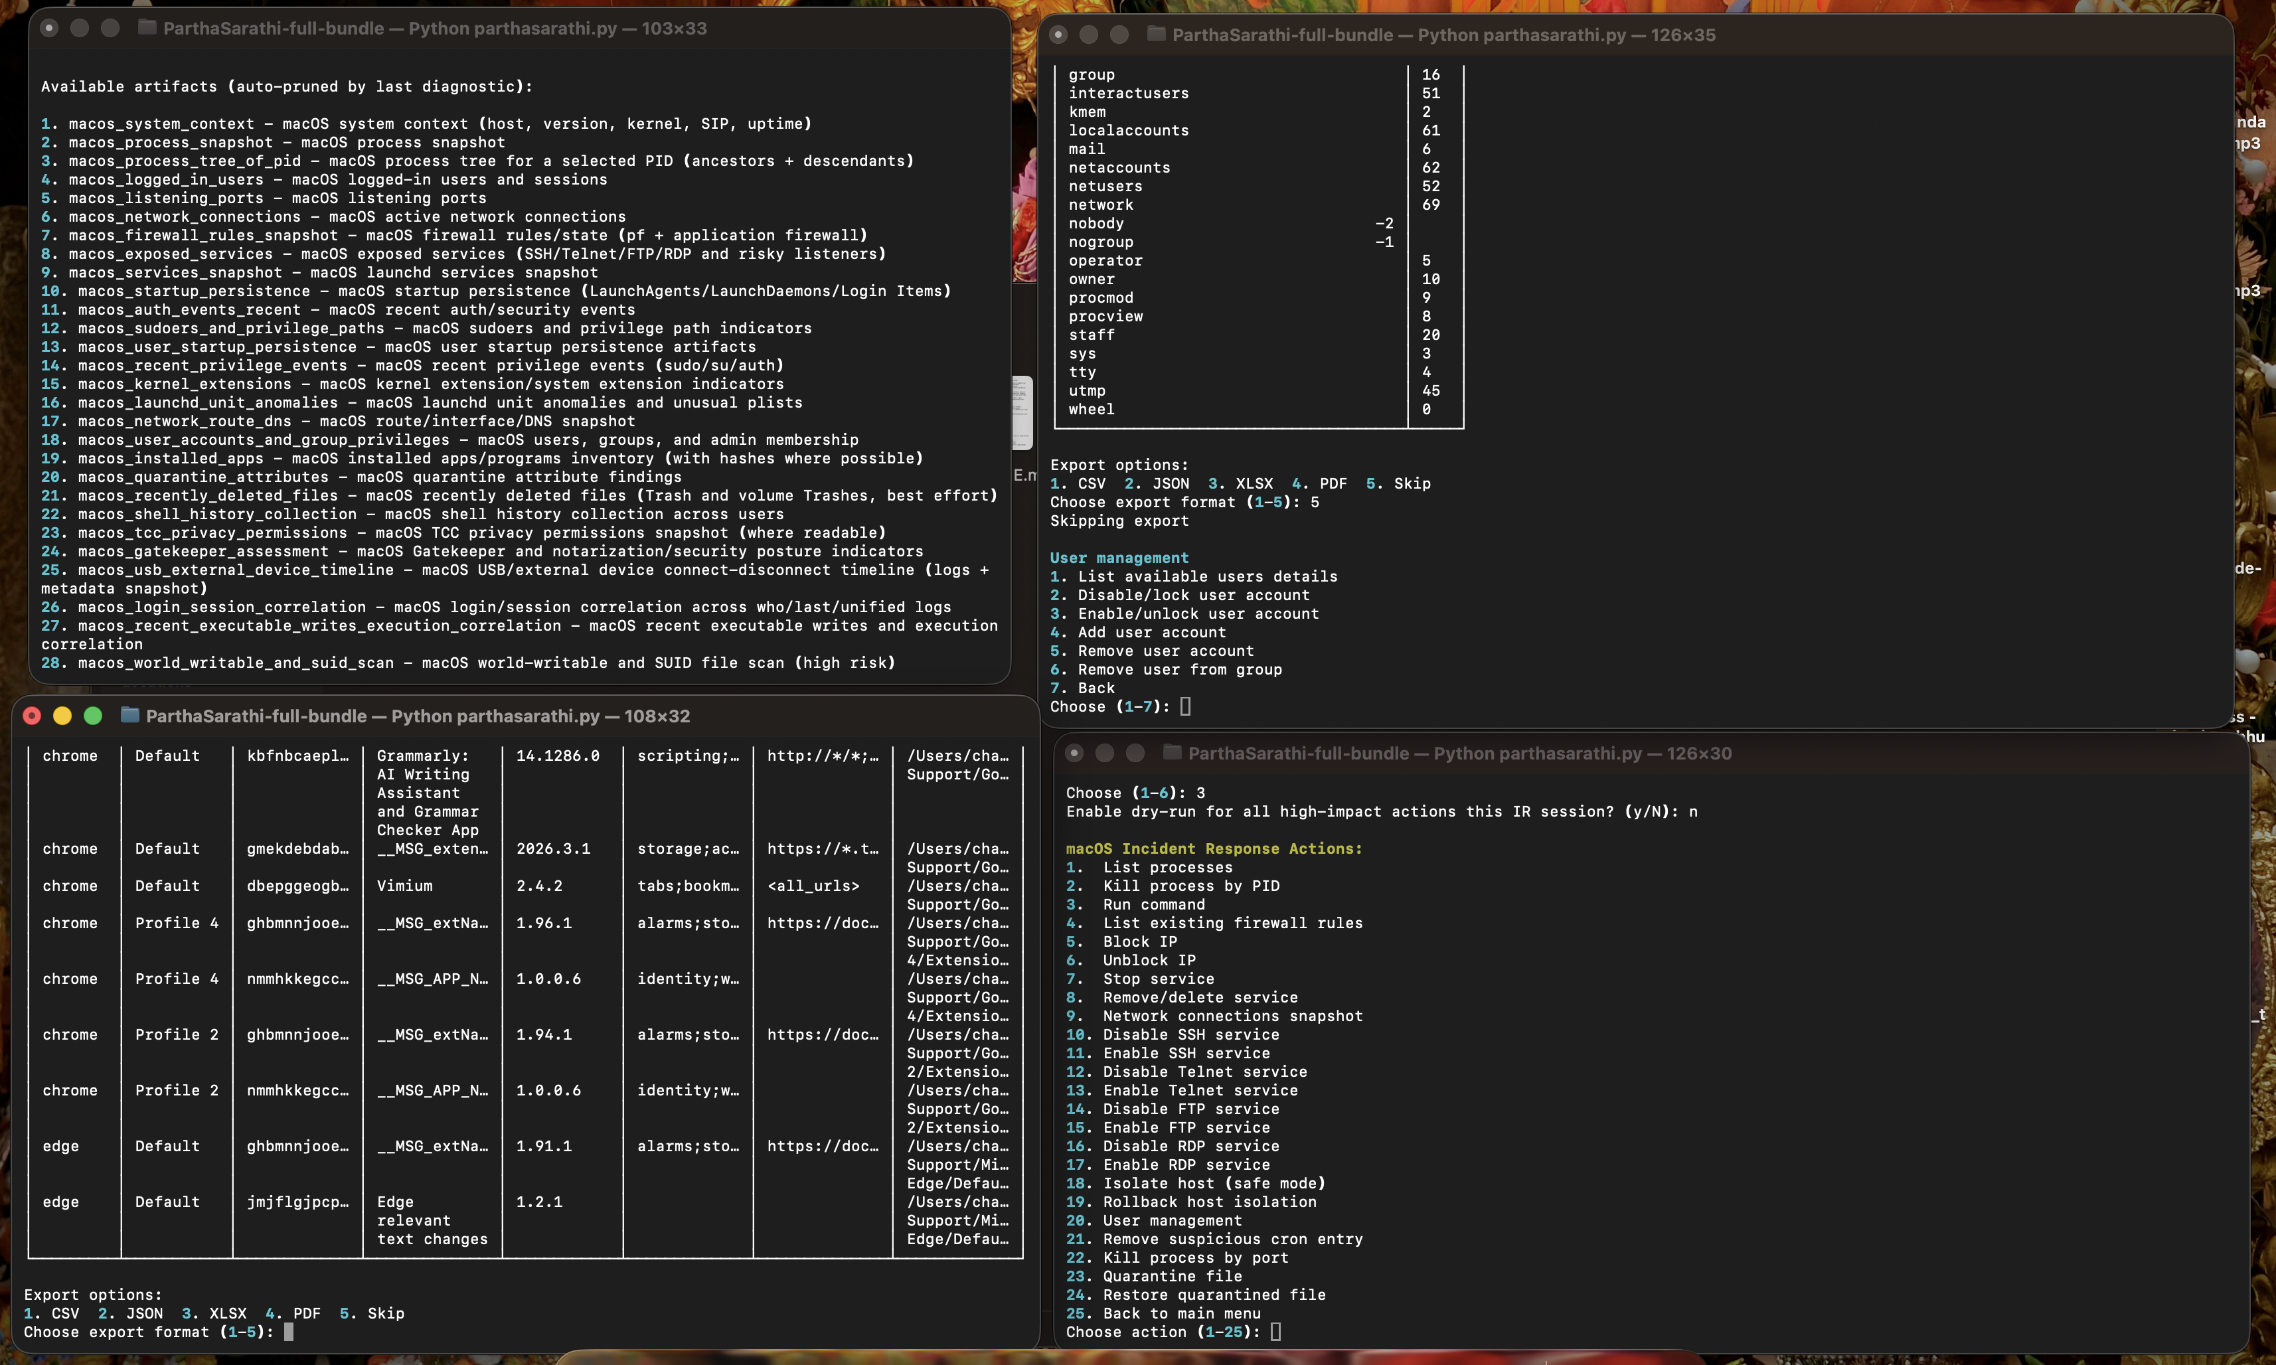2276x1365 pixels.
Task: Click the 'Disable/lock user account' option
Action: (1180, 595)
